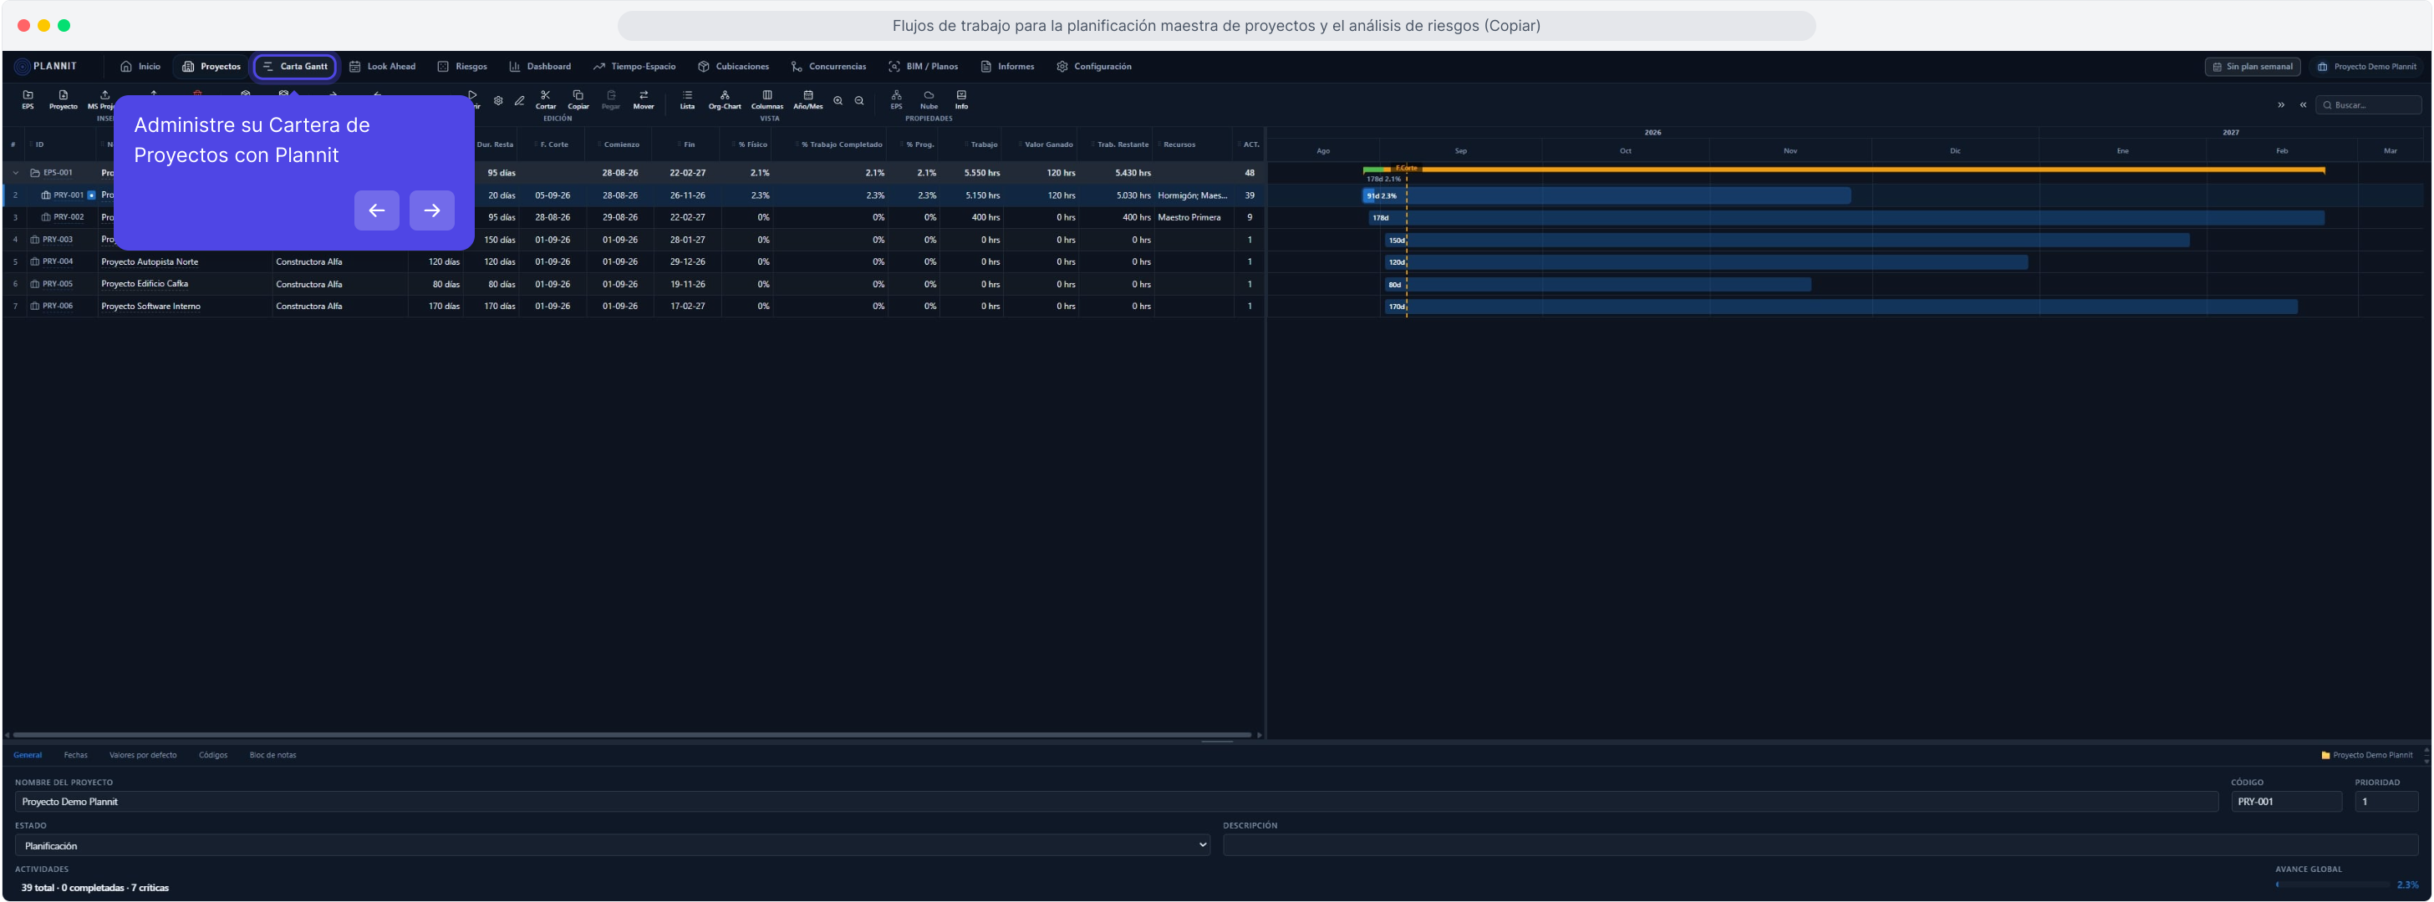Screen dimensions: 2434x902
Task: Toggle the Sin plan semanal button
Action: [x=2253, y=66]
